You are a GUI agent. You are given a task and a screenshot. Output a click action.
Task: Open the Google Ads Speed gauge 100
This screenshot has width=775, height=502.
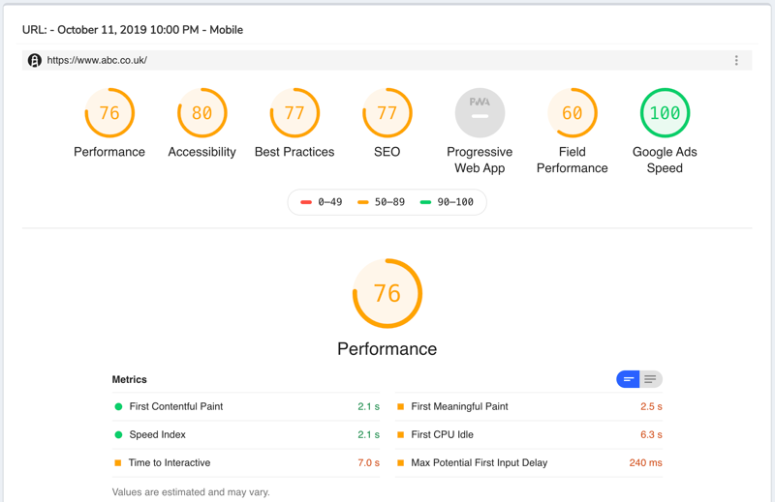(665, 113)
